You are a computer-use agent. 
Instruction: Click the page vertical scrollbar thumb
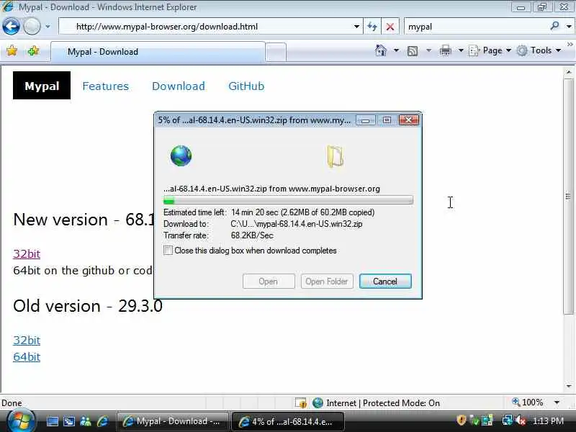pos(568,196)
